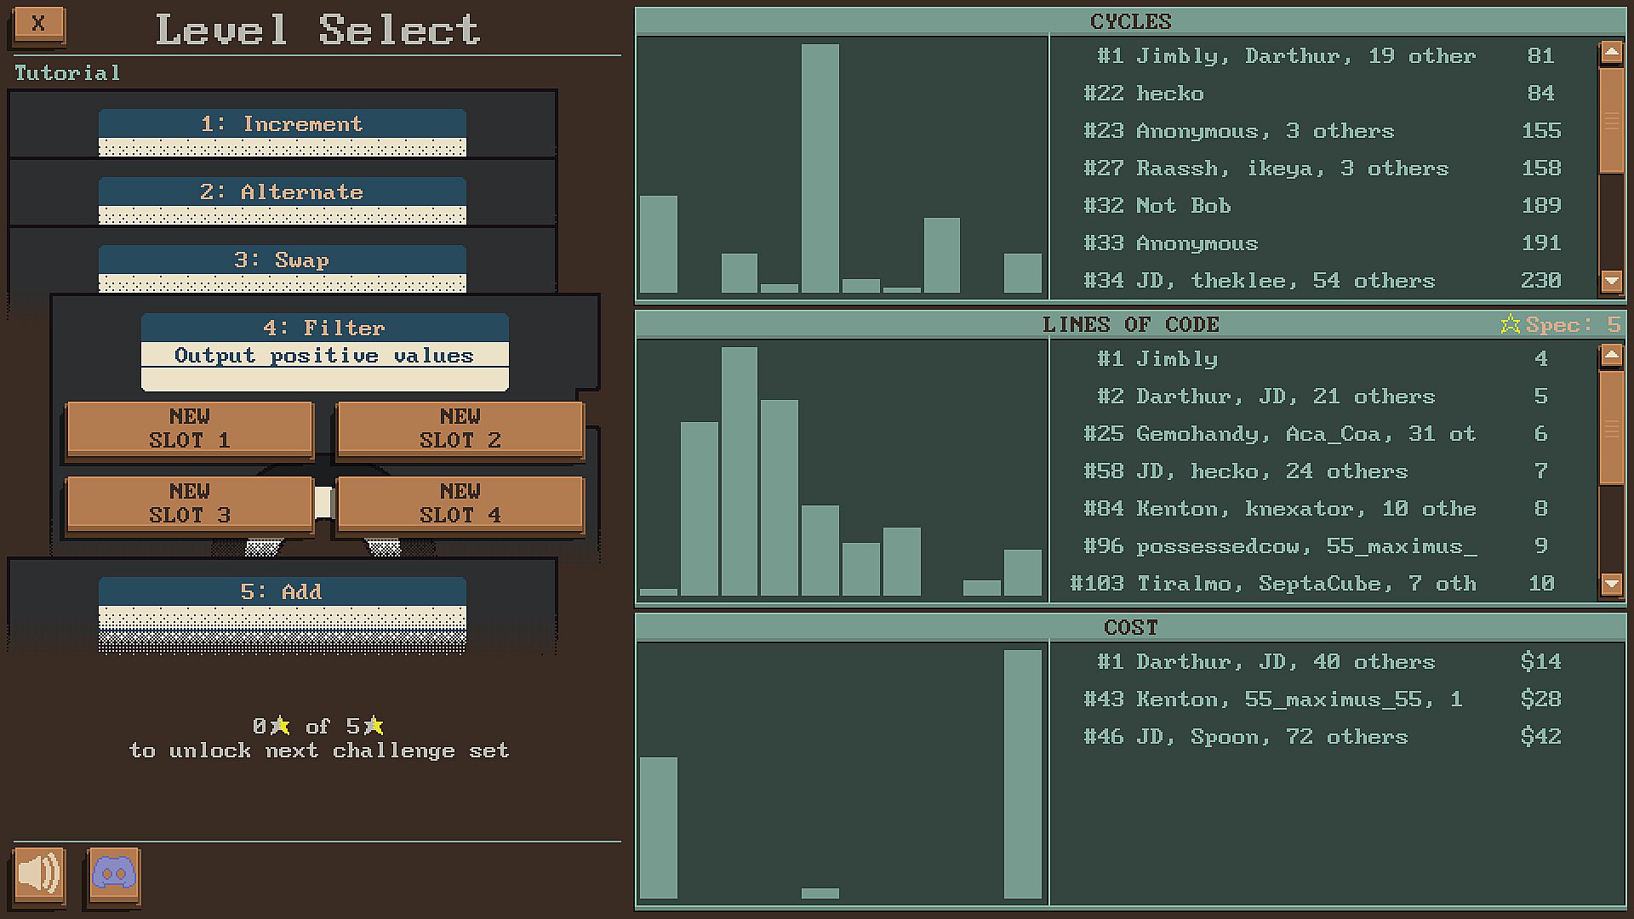
Task: Open level 5: Add
Action: tap(282, 592)
